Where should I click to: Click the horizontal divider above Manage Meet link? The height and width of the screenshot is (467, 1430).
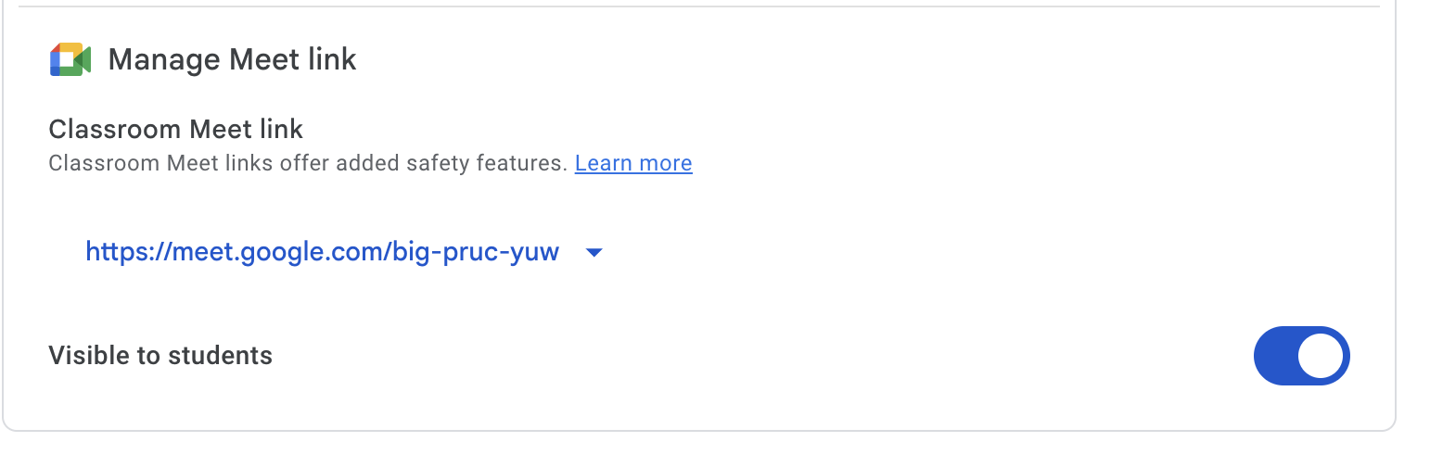[698, 7]
